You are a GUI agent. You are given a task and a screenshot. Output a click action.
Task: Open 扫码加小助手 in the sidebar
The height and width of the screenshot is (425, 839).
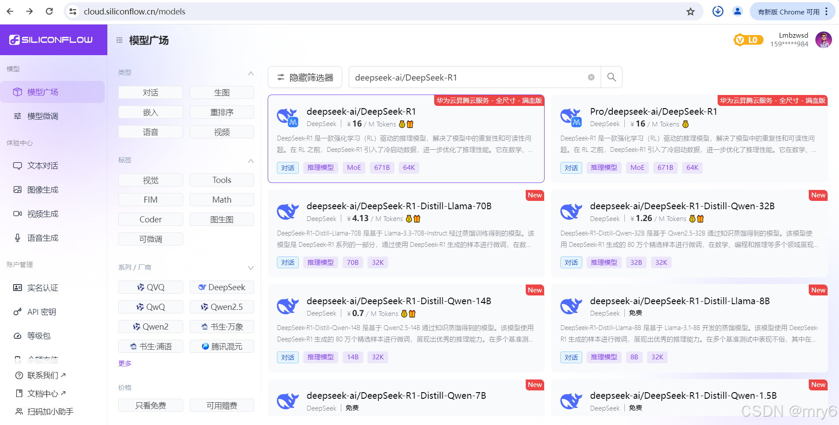(x=44, y=411)
